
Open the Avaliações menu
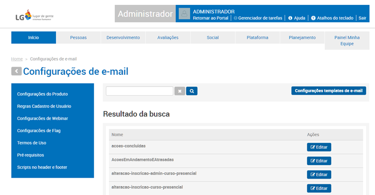pyautogui.click(x=168, y=38)
